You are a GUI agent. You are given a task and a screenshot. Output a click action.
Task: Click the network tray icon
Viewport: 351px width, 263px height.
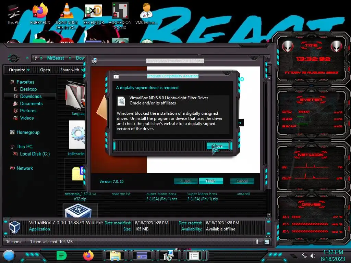coord(304,255)
